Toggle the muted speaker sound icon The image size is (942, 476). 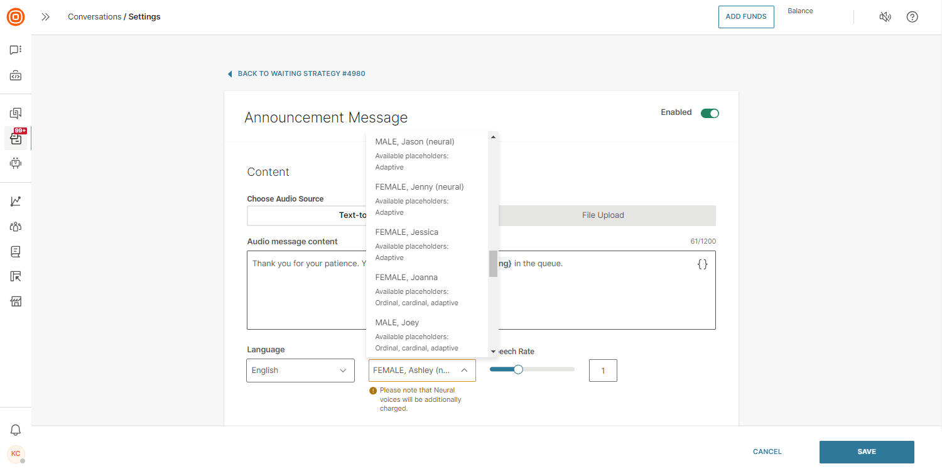tap(885, 17)
